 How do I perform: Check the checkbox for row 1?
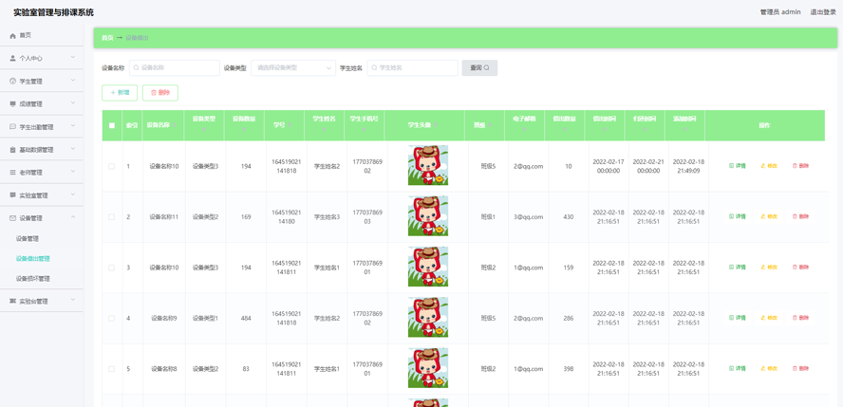click(x=111, y=166)
